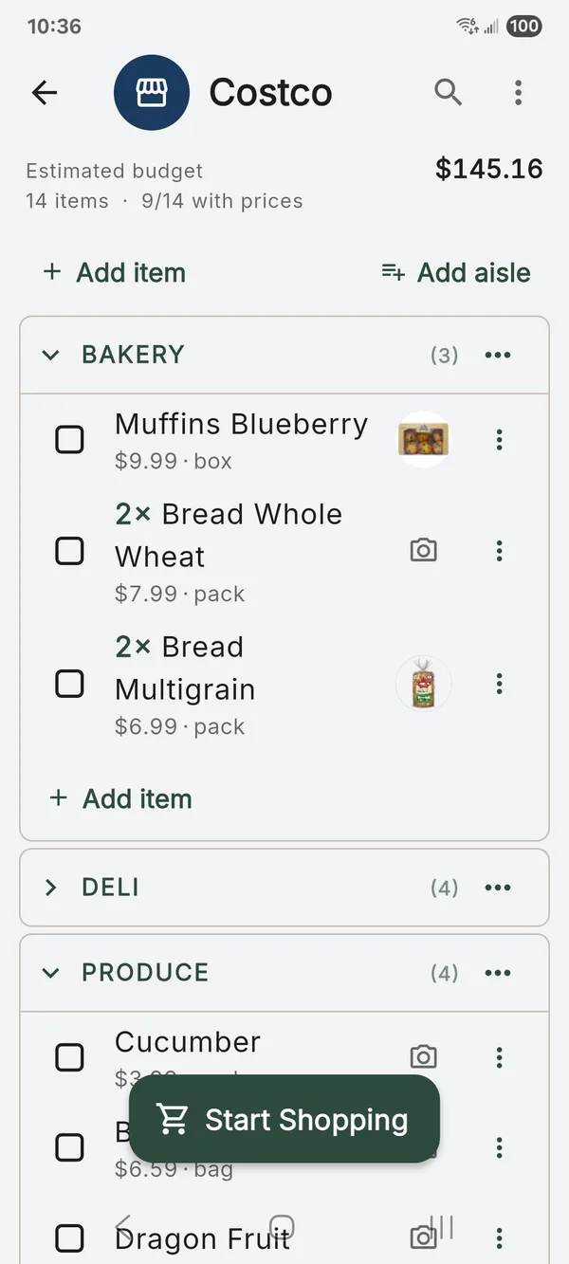Viewport: 569px width, 1264px height.
Task: Open search with the magnifier icon
Action: (449, 92)
